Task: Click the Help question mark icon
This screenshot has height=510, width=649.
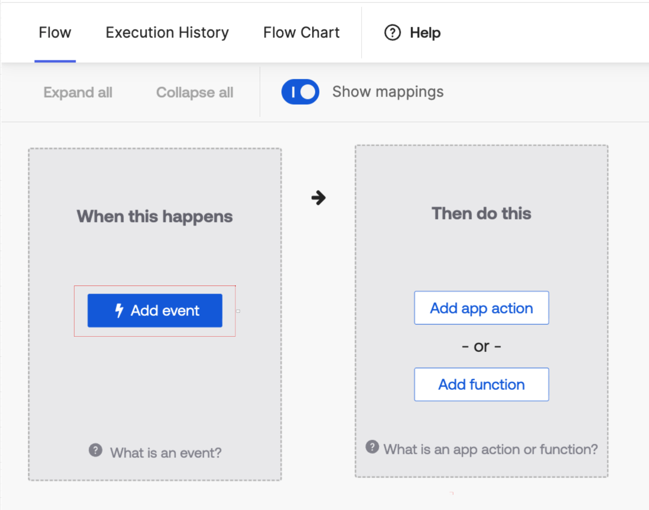Action: tap(392, 33)
